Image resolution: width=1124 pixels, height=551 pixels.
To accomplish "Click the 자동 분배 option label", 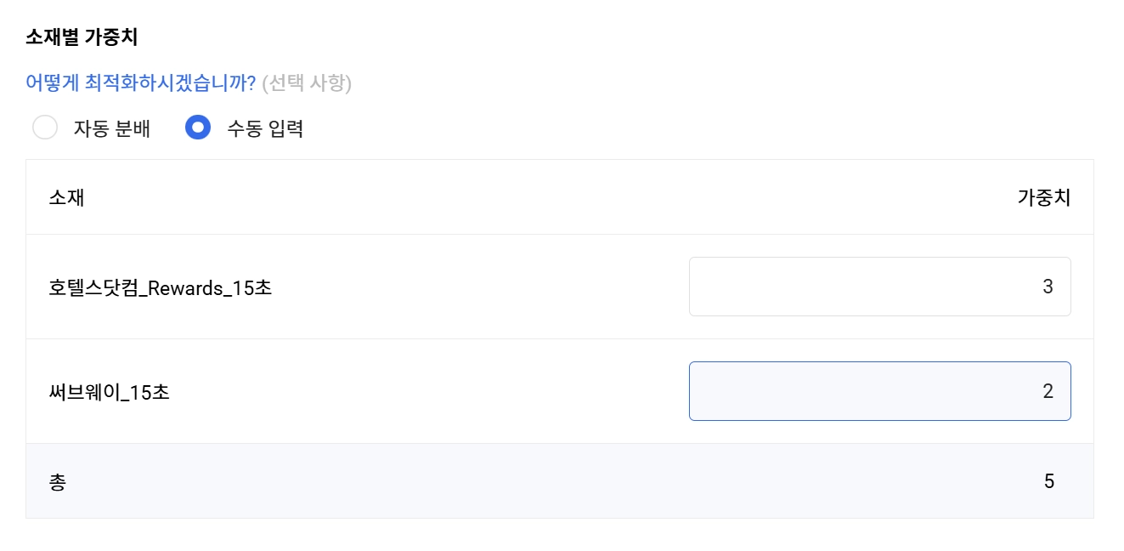I will [112, 129].
